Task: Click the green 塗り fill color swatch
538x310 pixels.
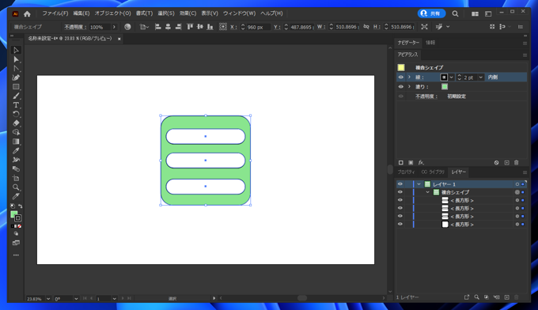Action: click(x=445, y=87)
